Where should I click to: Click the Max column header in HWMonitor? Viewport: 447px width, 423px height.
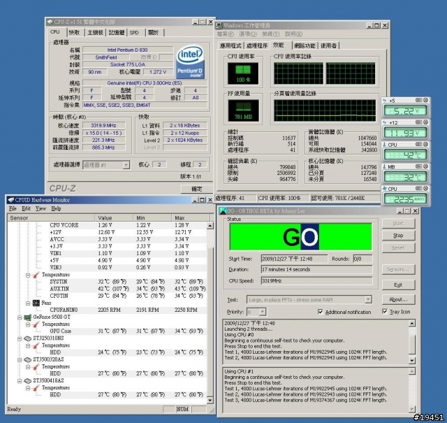pyautogui.click(x=191, y=217)
